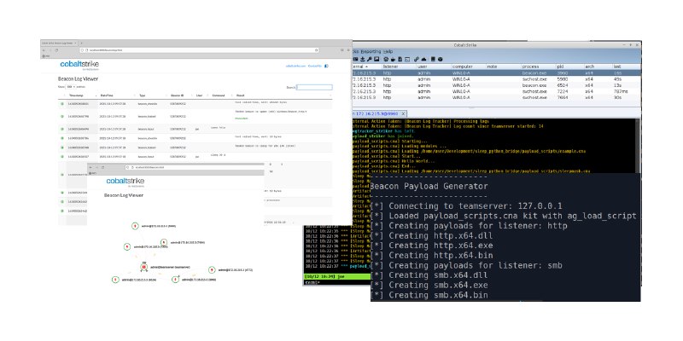
Task: Click the book icon in Cobalt Strike toolbar
Action: pos(433,59)
